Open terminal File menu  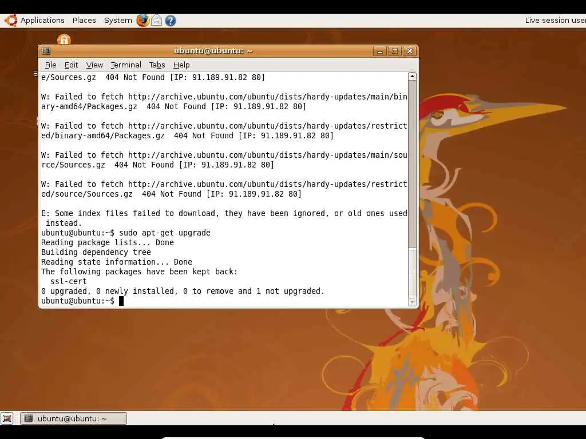click(50, 65)
